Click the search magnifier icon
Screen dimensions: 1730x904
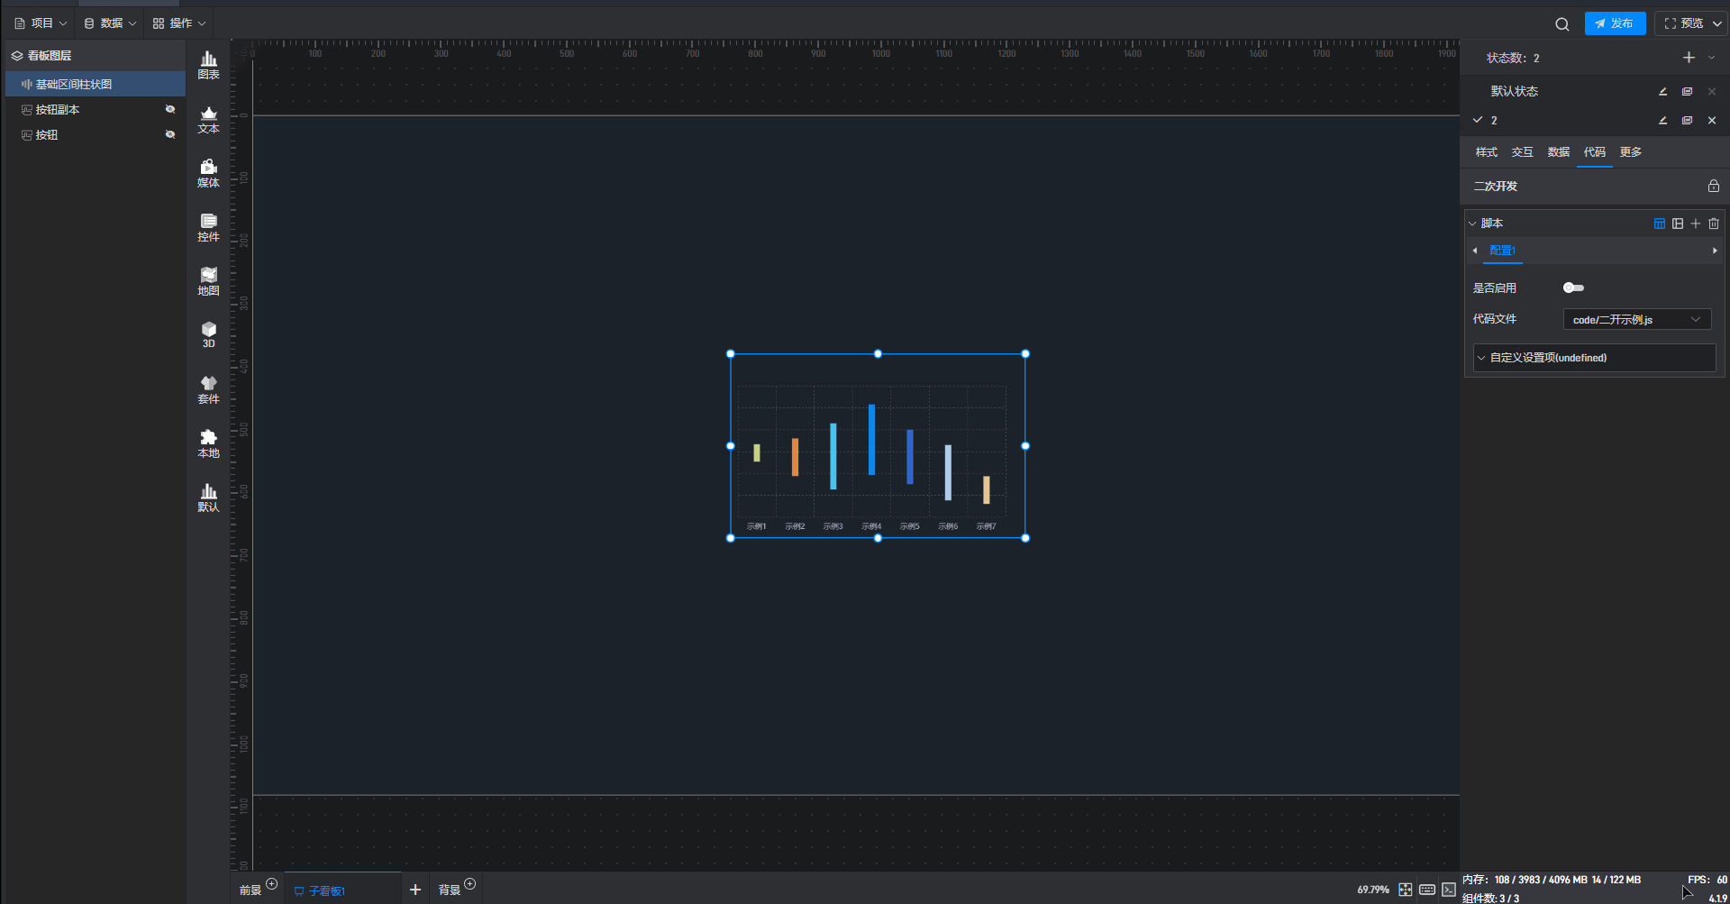tap(1562, 24)
